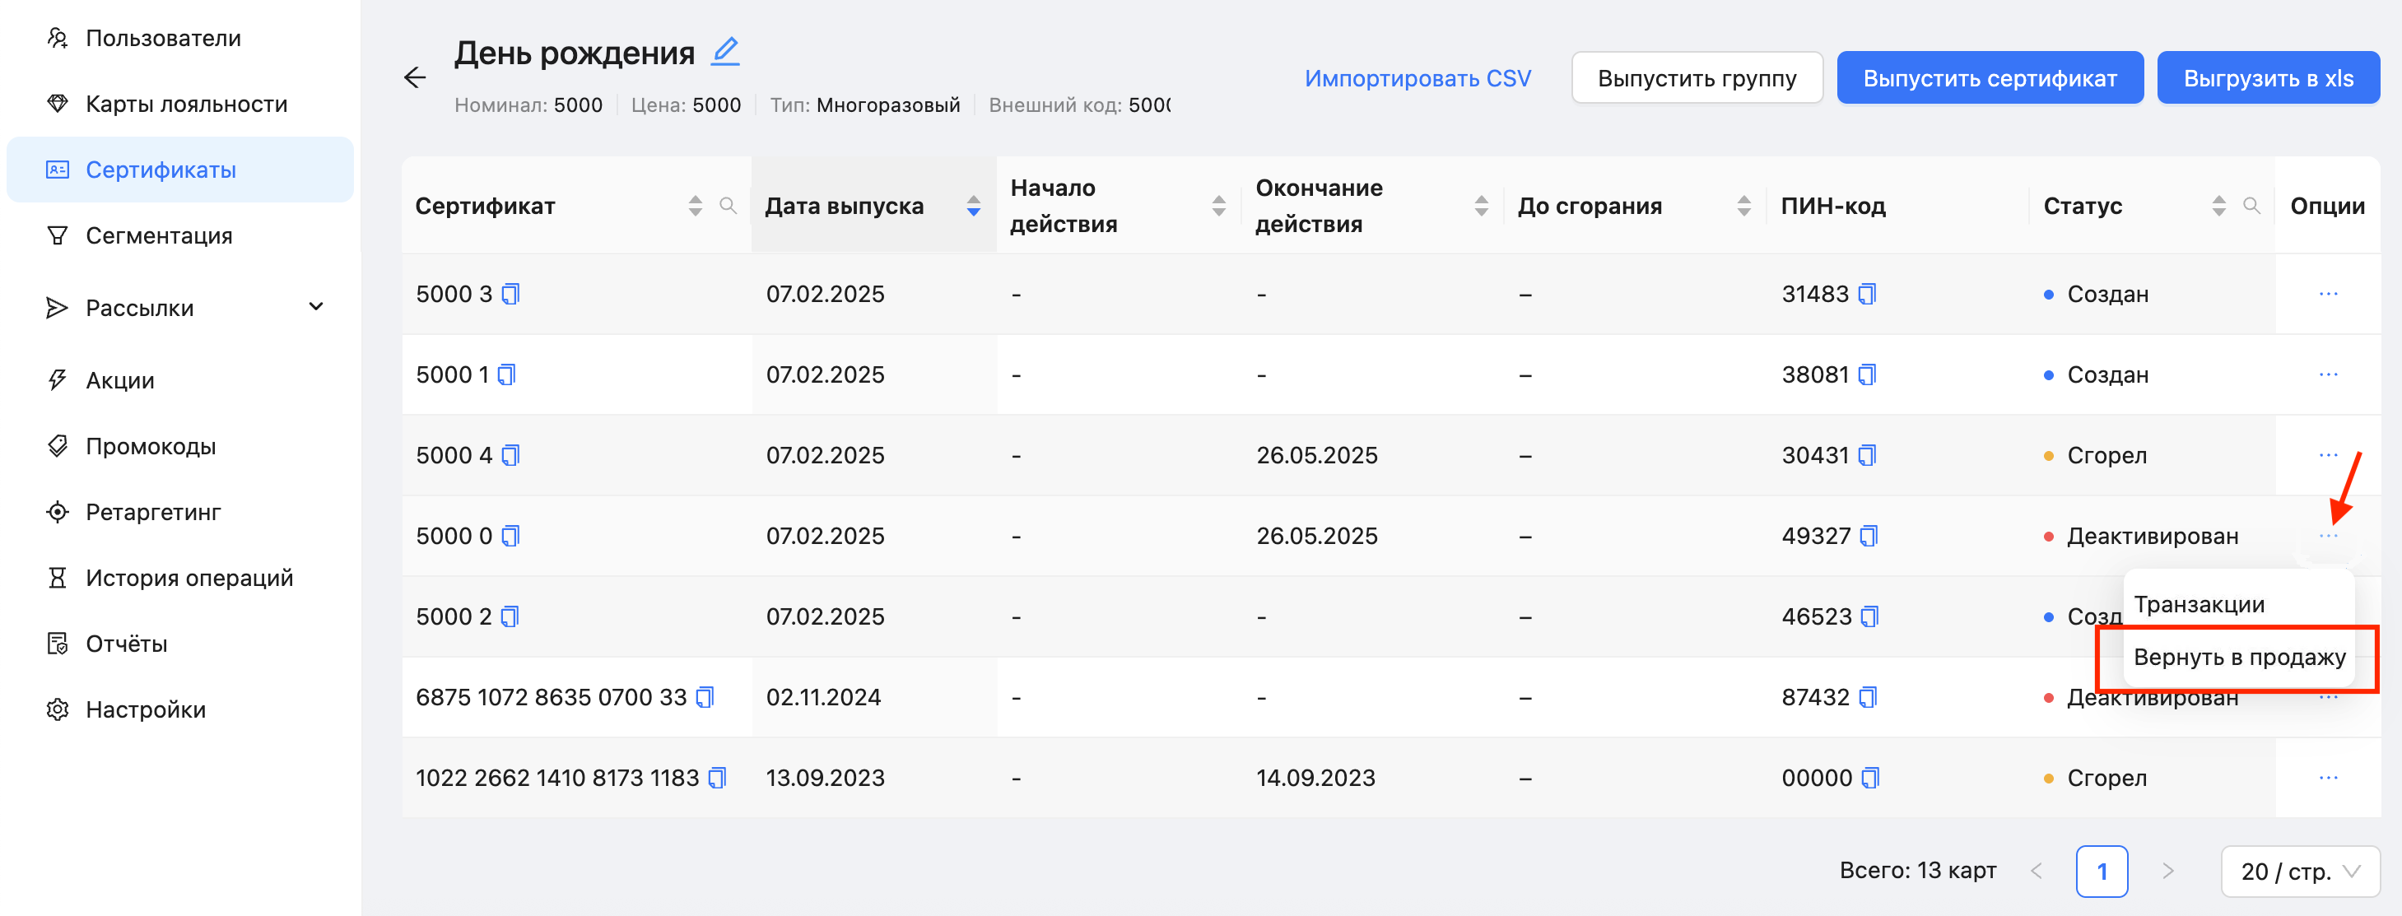Copy PIN code 00000

pos(1869,778)
